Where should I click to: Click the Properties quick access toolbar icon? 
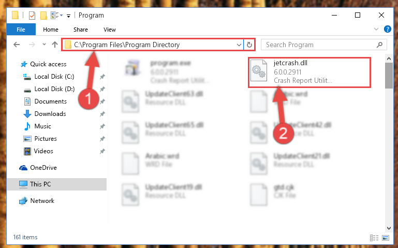[32, 16]
